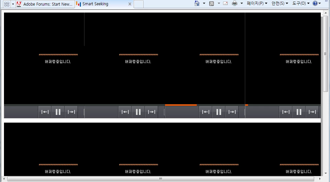Pause the second top player

[x=138, y=112]
